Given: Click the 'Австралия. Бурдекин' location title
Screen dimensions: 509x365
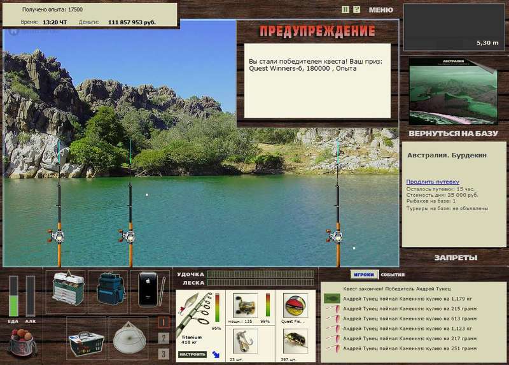Looking at the screenshot, I should point(447,155).
